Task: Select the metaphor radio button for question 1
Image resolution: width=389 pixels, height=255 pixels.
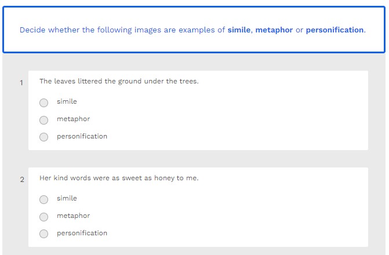Action: [44, 120]
